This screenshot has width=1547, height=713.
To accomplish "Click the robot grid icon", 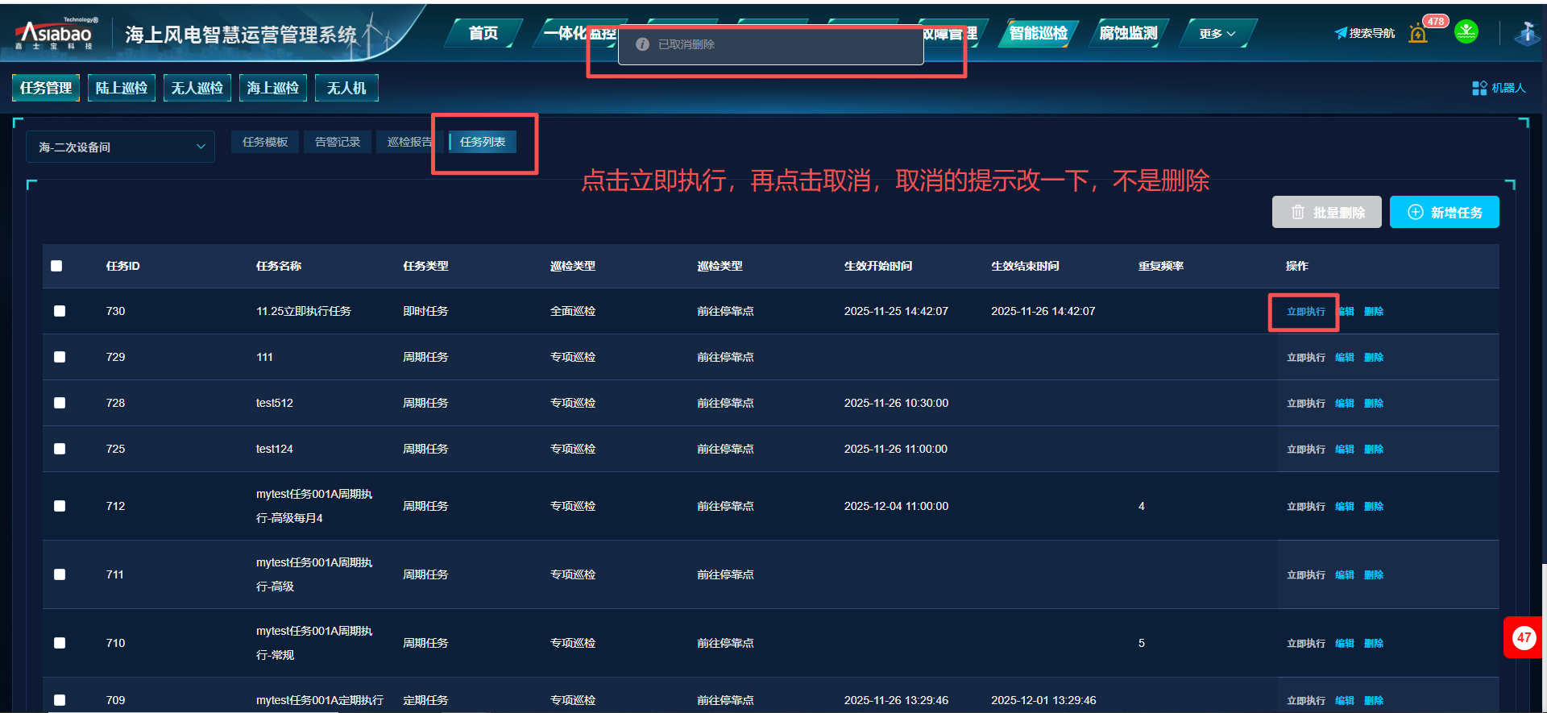I will (1479, 88).
